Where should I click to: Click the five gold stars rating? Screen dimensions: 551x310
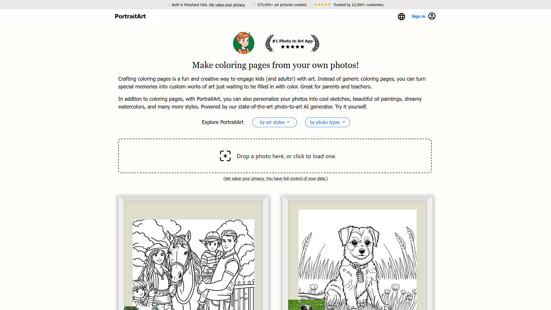point(323,5)
